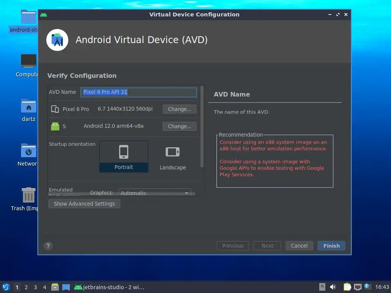Select Portrait startup orientation
The image size is (391, 293).
[x=124, y=157]
